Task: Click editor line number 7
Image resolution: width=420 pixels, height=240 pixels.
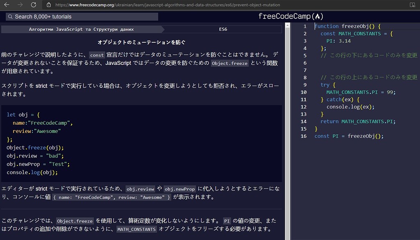Action: 305,70
